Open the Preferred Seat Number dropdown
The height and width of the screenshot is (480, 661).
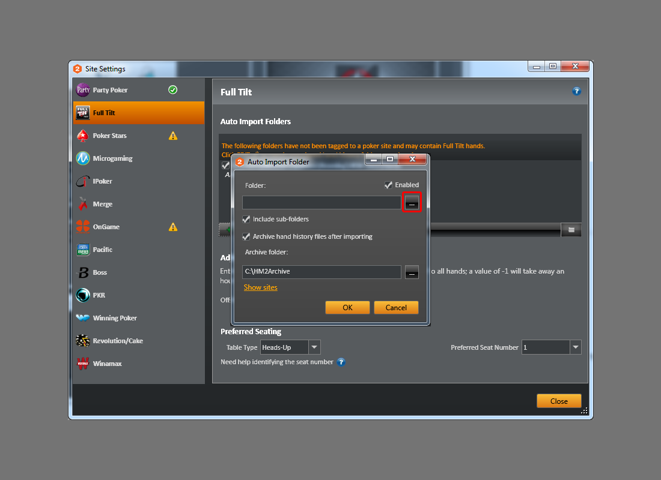tap(576, 347)
